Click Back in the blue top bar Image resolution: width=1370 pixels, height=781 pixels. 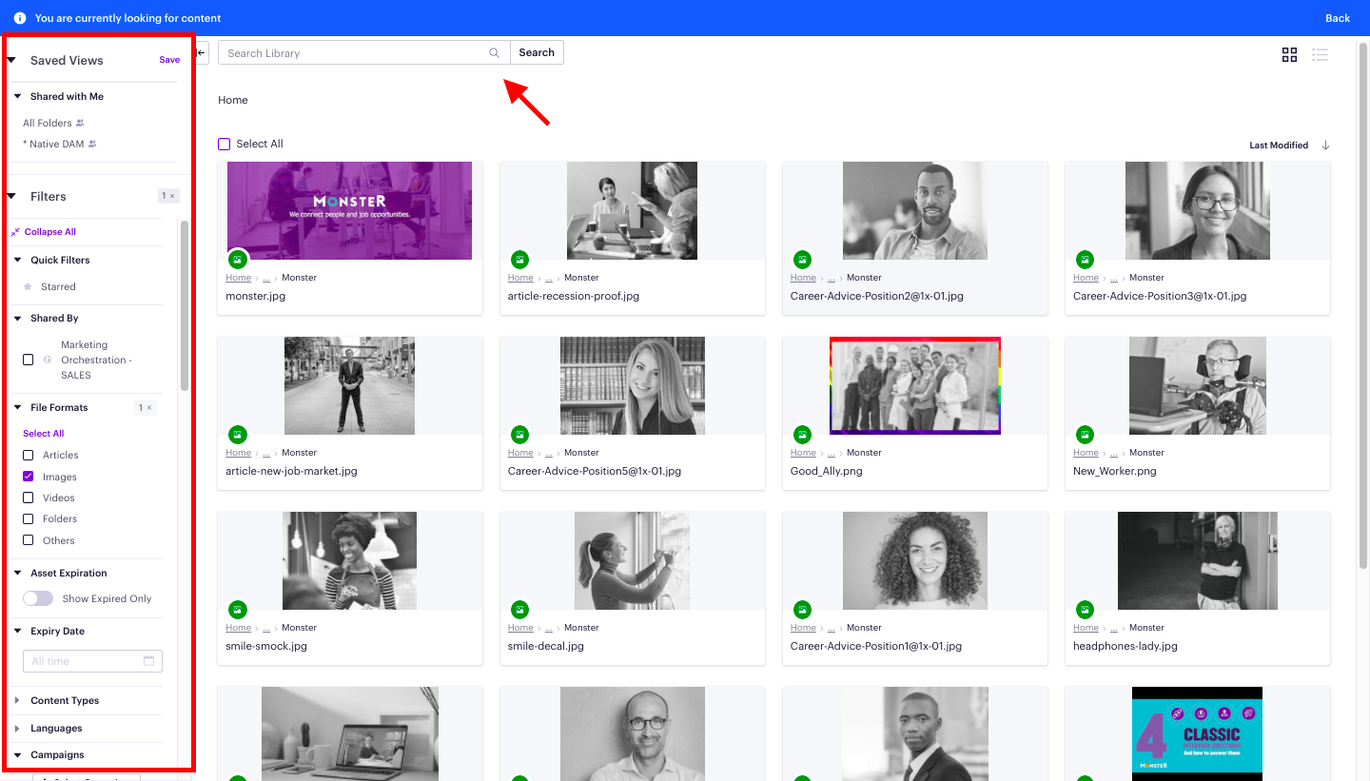(x=1338, y=17)
